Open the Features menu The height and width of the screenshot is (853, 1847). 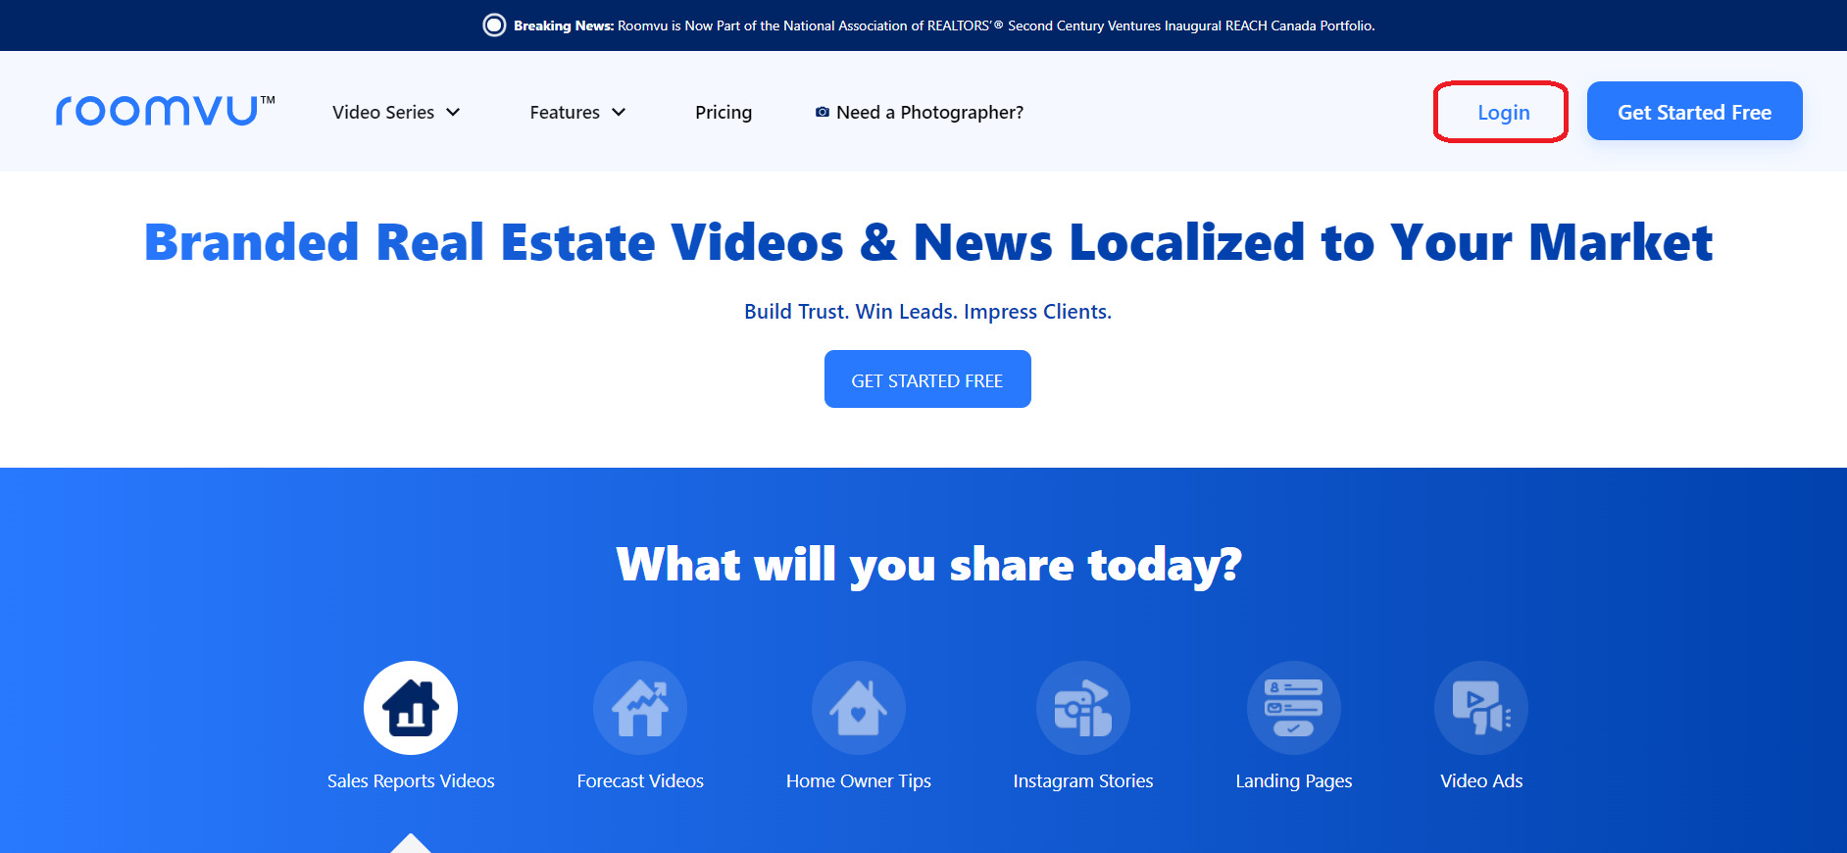(565, 113)
